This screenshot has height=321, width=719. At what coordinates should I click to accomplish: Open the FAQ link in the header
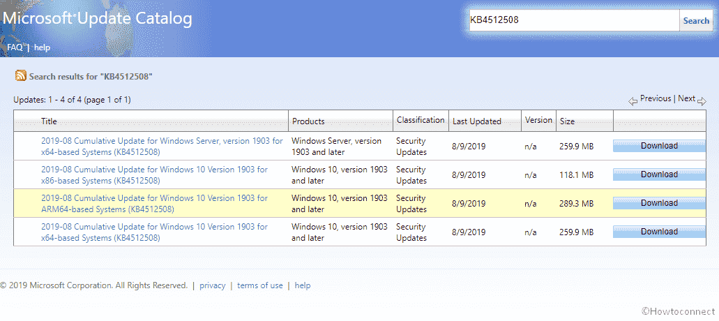pyautogui.click(x=15, y=47)
